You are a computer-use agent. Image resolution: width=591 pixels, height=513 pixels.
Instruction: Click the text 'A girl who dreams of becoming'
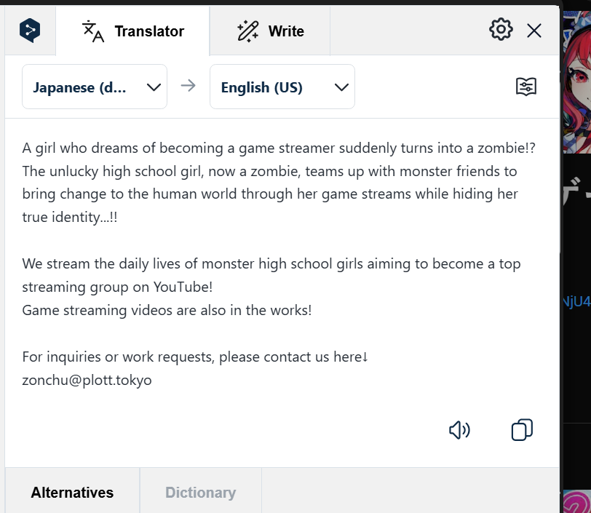pos(122,148)
